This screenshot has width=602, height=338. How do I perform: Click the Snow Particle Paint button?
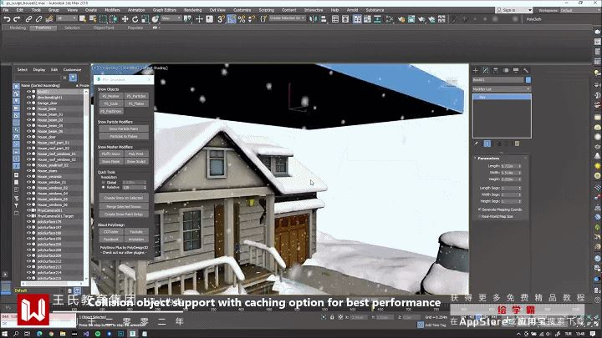[124, 129]
